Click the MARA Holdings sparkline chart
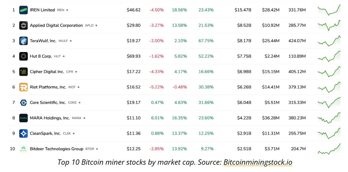Screen dimensions: 348x172 click(329, 118)
